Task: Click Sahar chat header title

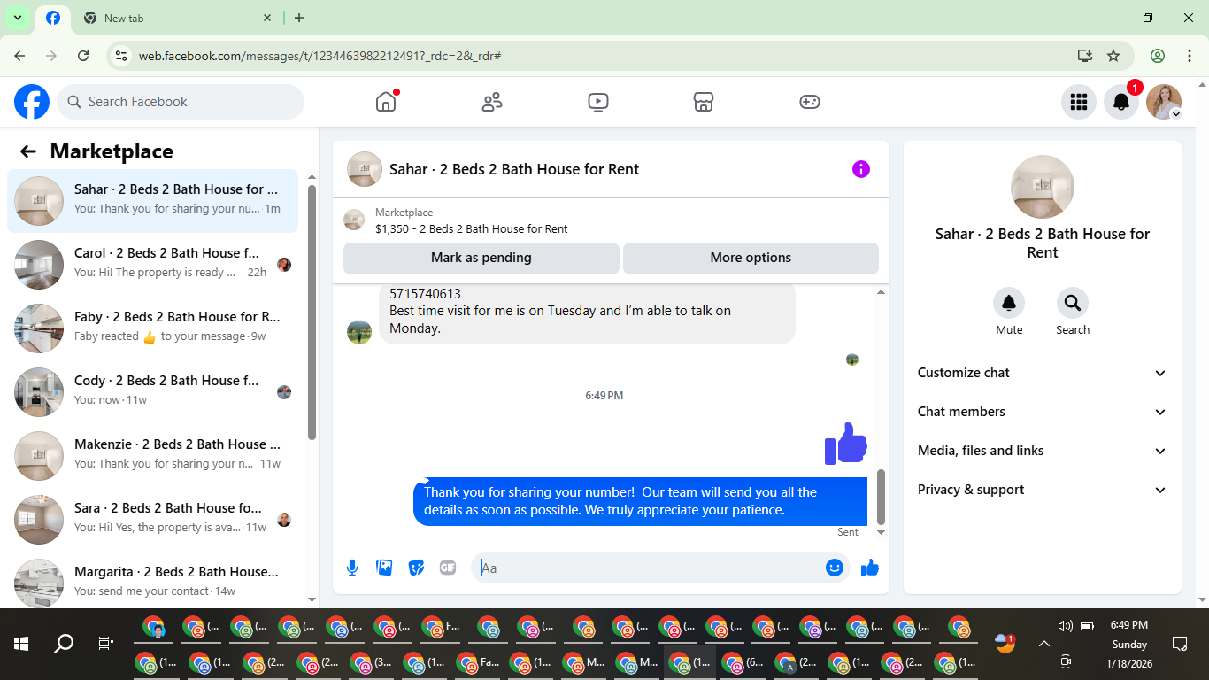Action: (514, 169)
